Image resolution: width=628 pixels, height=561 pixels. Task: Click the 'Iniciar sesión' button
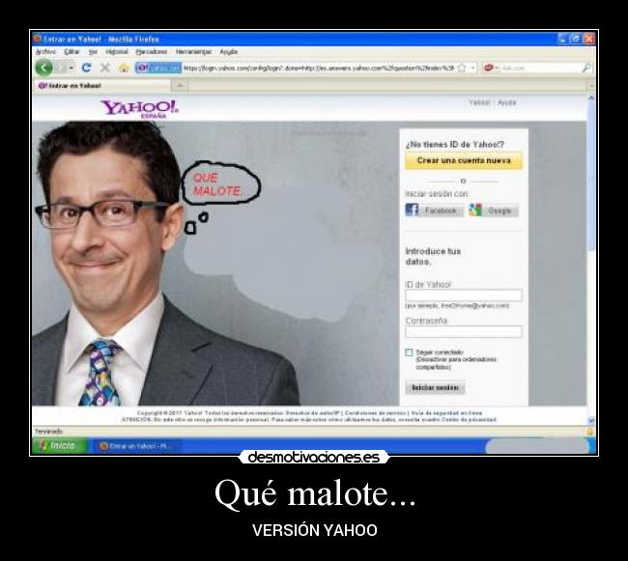click(435, 387)
